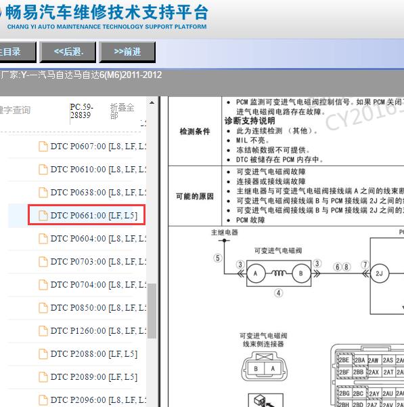404x407 pixels.
Task: Click the 'PCM 故障' cause line
Action: pos(250,220)
